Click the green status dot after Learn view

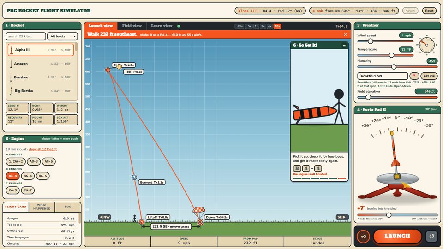tap(179, 26)
